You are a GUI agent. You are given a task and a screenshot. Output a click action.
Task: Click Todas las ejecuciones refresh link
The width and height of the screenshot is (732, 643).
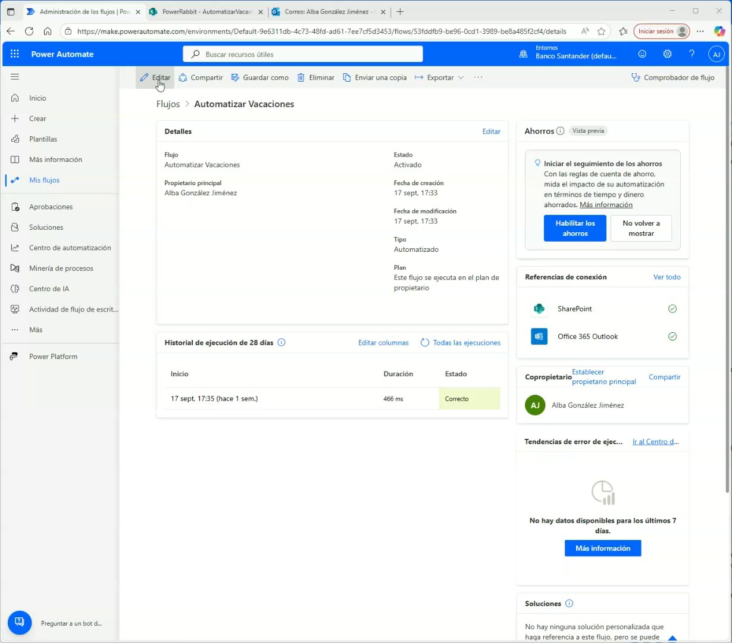pos(461,343)
